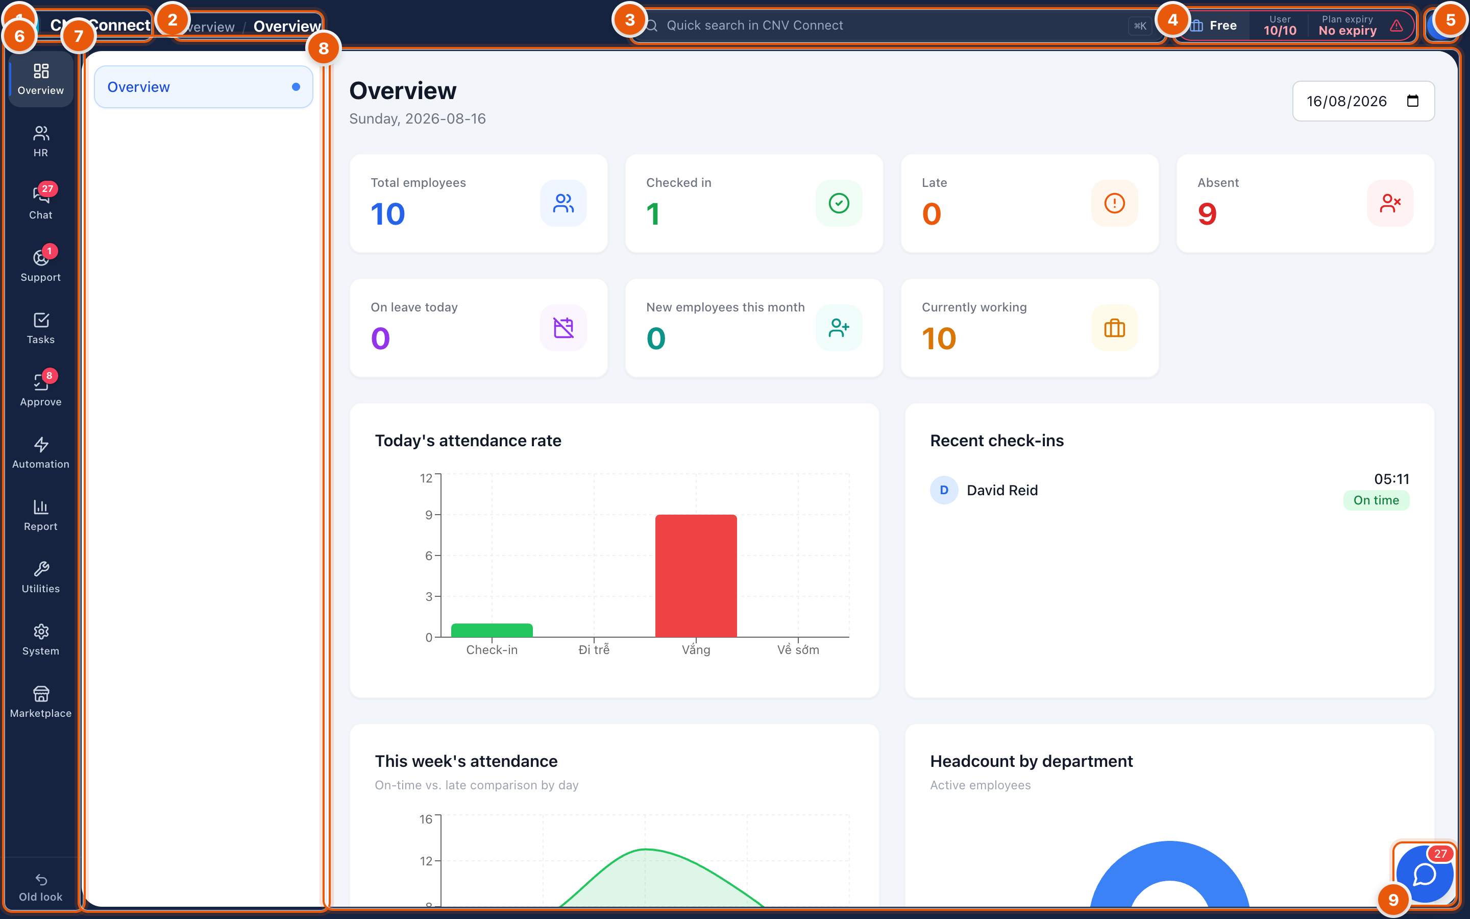The width and height of the screenshot is (1470, 919).
Task: Click the On time status badge
Action: click(x=1376, y=500)
